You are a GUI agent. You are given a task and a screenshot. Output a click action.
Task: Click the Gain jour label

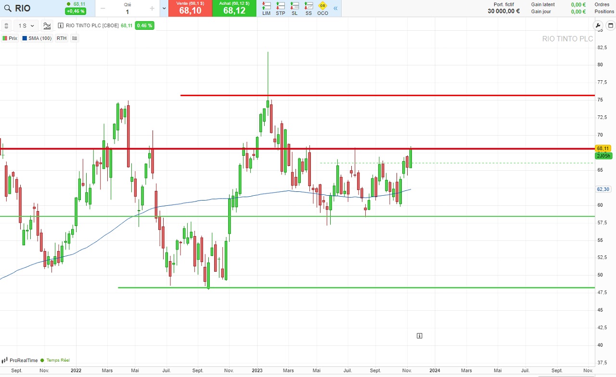[541, 12]
